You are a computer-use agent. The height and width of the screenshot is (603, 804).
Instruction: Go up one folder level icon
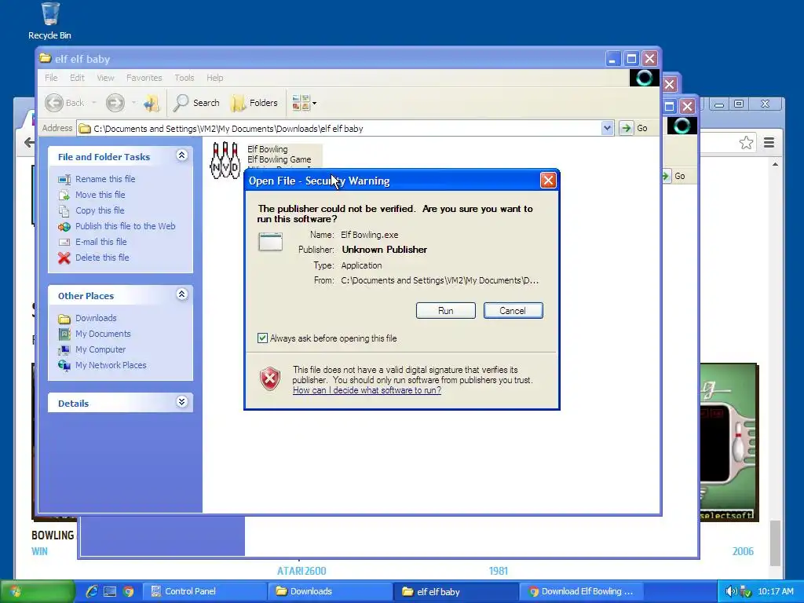point(152,103)
